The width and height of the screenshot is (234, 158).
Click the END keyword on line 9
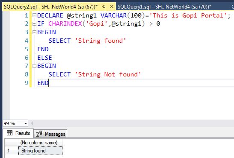pyautogui.click(x=43, y=83)
